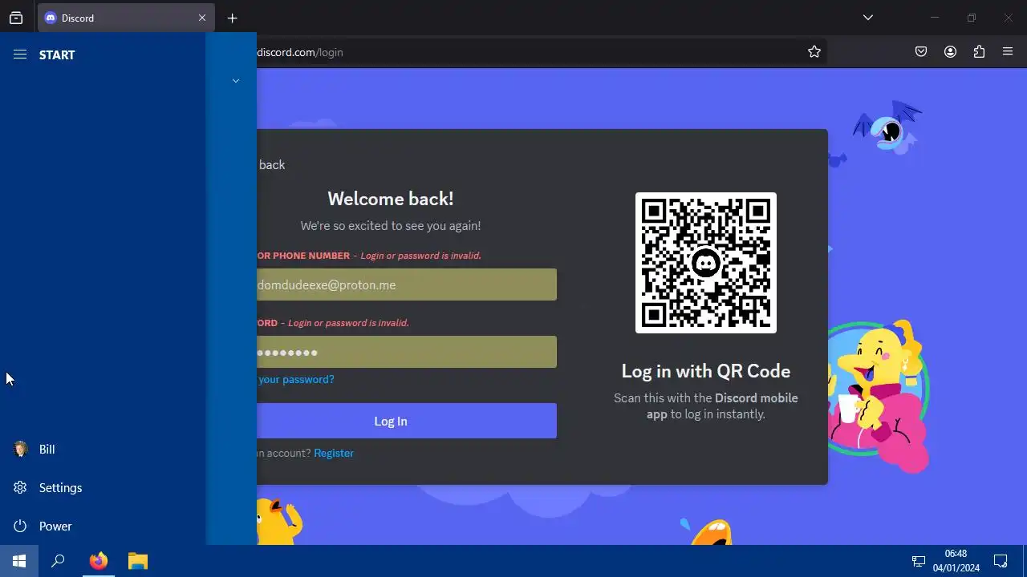Open the Power options menu

103,527
